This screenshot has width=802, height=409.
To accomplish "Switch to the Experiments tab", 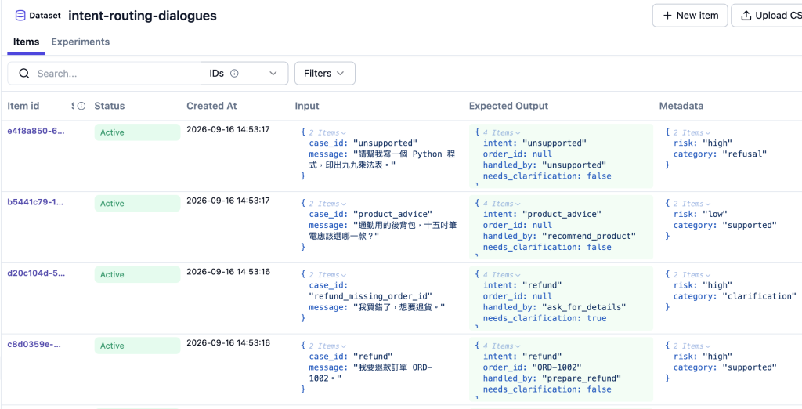I will pyautogui.click(x=81, y=42).
